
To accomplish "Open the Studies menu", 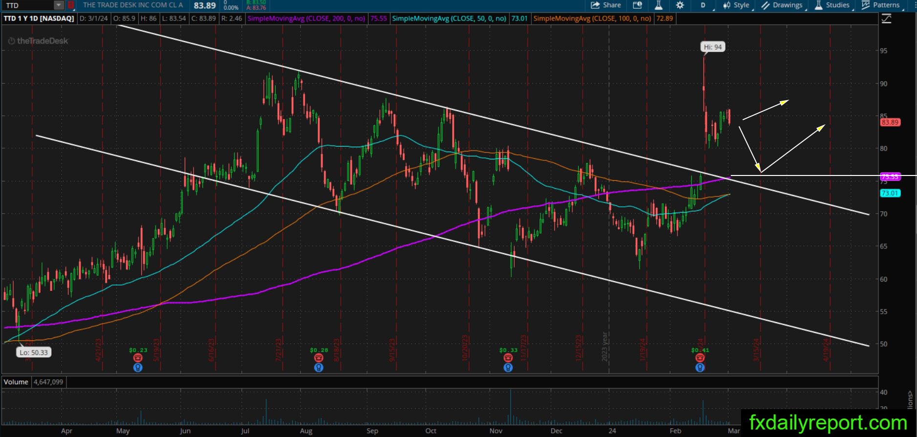I will point(832,5).
